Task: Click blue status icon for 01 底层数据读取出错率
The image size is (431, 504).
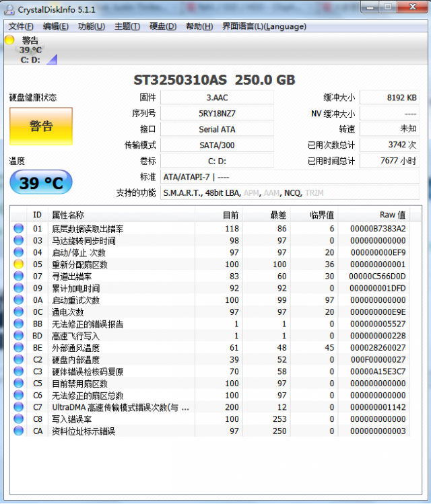Action: tap(19, 228)
